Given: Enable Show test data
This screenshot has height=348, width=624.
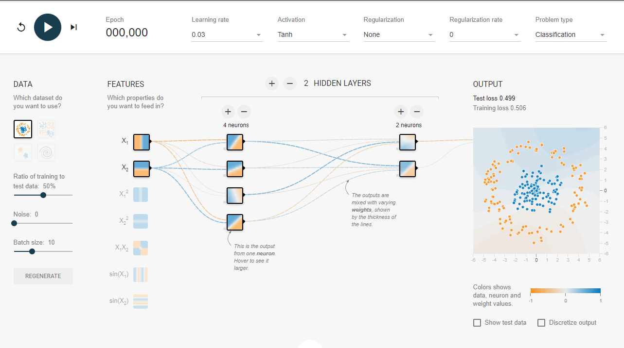Looking at the screenshot, I should click(x=477, y=322).
